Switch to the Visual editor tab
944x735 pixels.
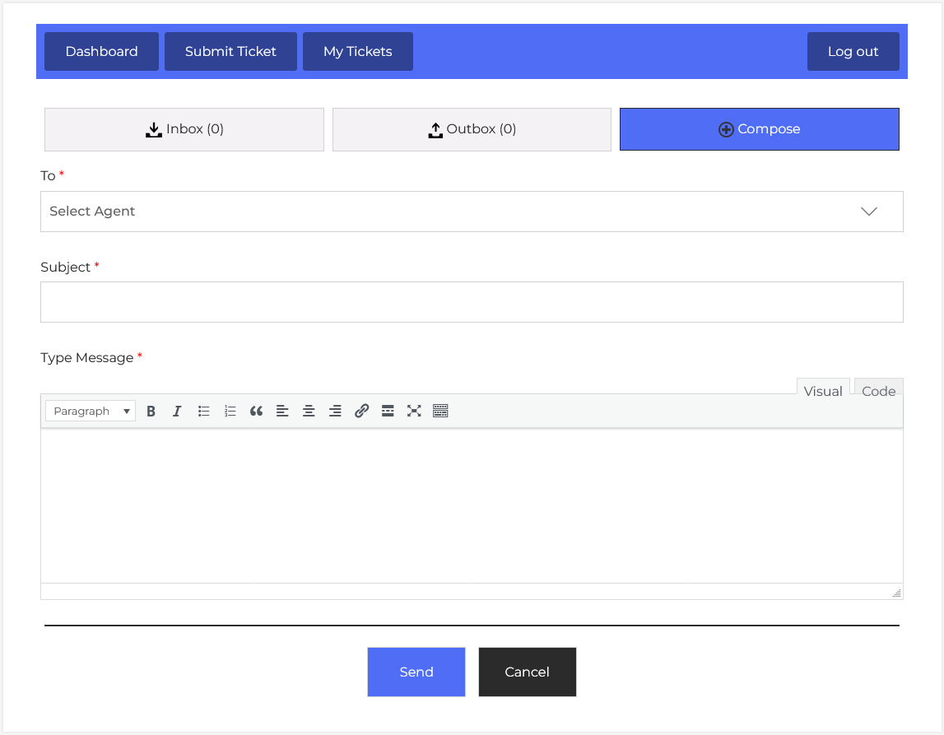[x=822, y=391]
